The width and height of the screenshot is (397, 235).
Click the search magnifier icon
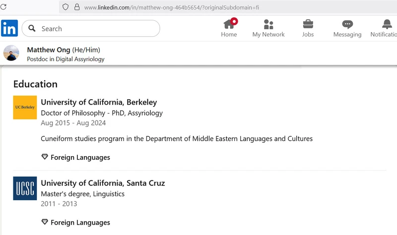pos(32,29)
